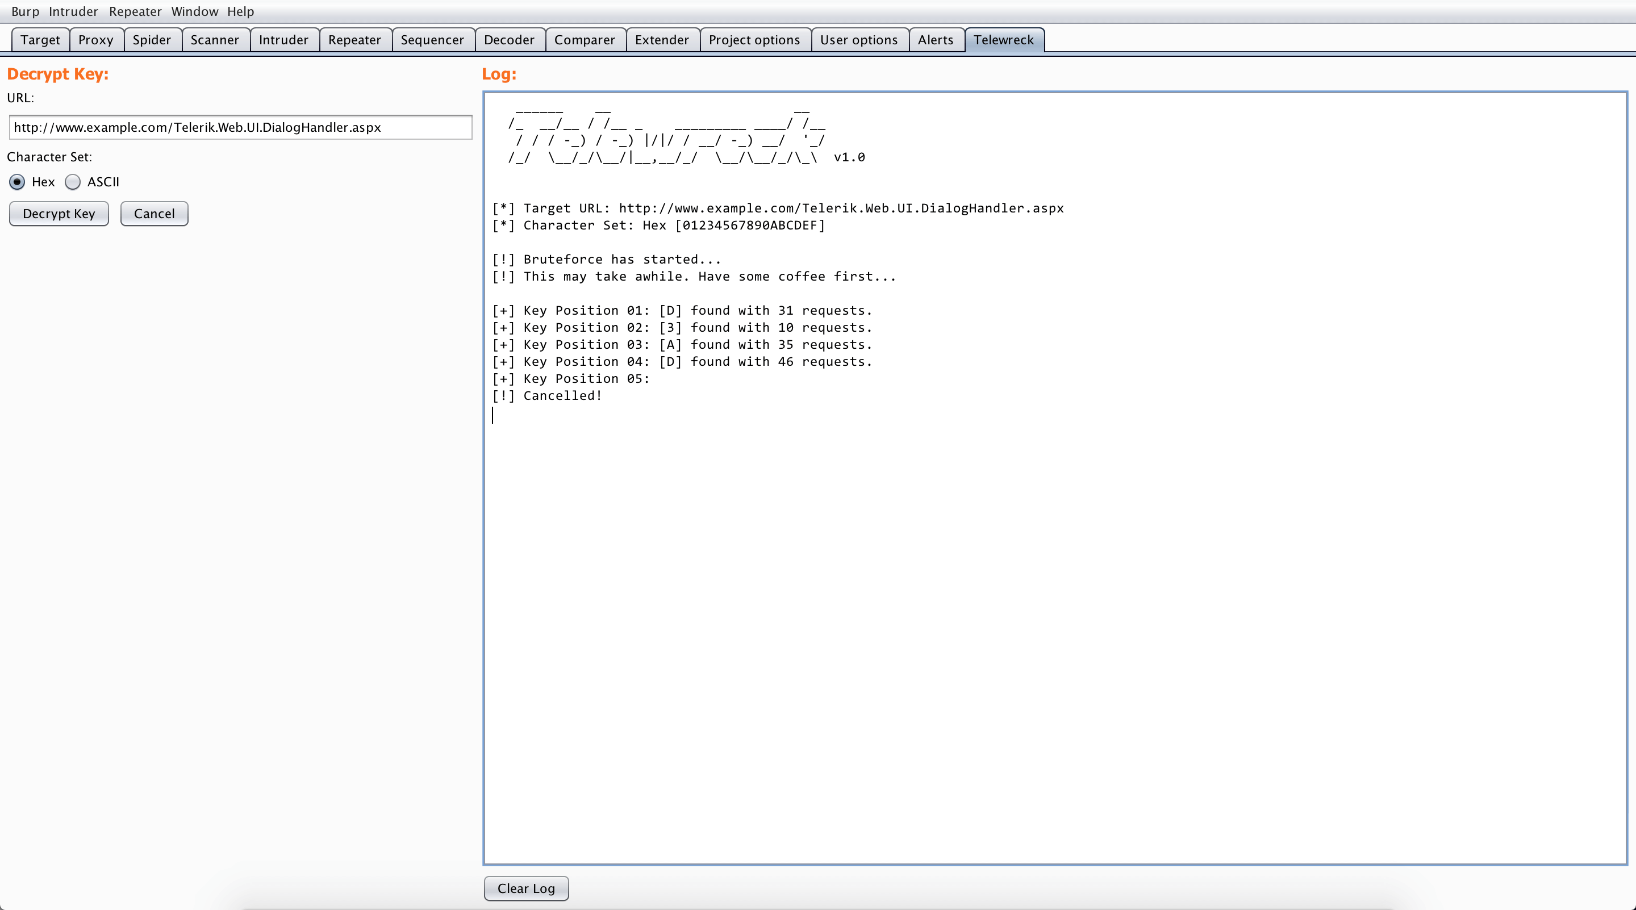The width and height of the screenshot is (1636, 910).
Task: Open the Burp menu
Action: [x=25, y=11]
